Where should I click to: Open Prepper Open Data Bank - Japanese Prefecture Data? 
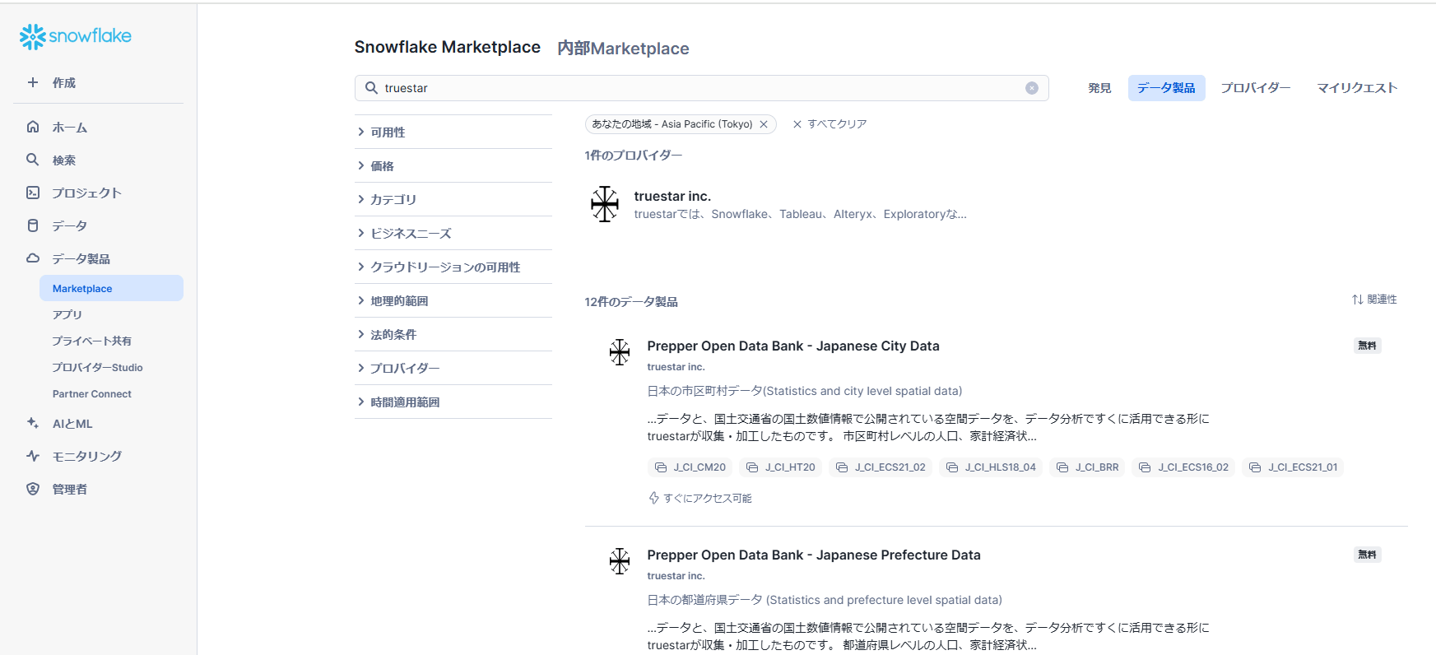tap(814, 555)
